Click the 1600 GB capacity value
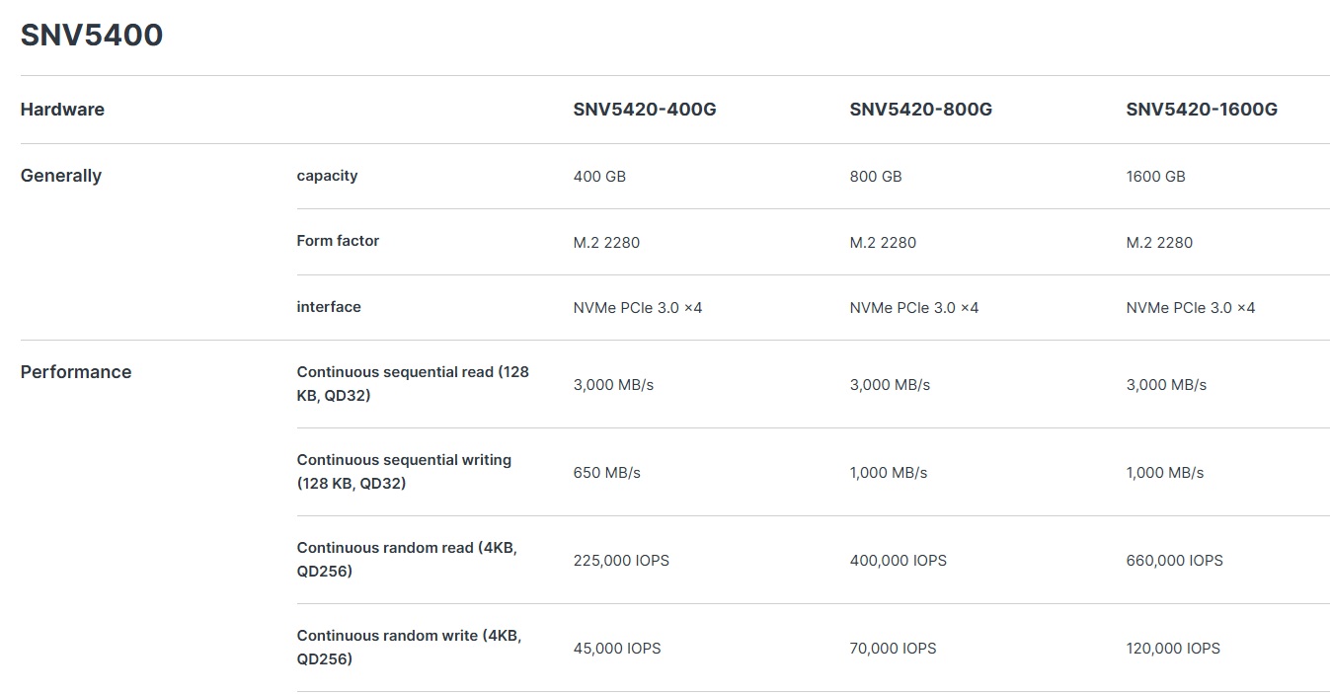The height and width of the screenshot is (695, 1330). (1155, 177)
